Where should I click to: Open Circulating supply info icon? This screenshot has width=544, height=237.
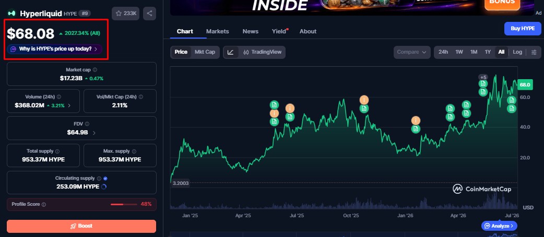(99, 179)
